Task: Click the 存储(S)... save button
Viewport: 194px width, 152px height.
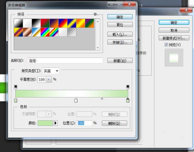Action: click(120, 42)
